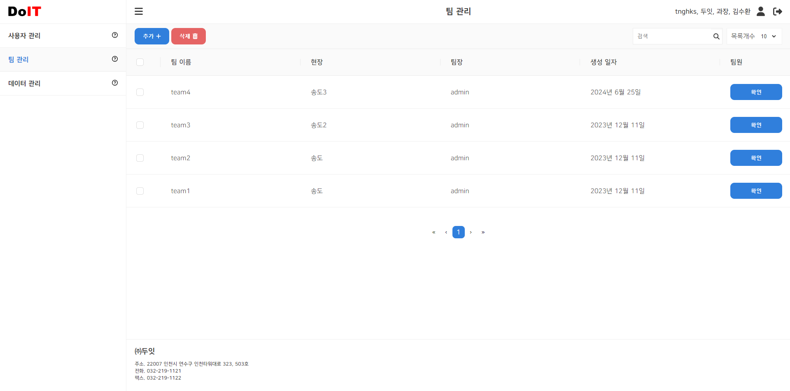Image resolution: width=790 pixels, height=391 pixels.
Task: Open 사용자 관리 menu
Action: pyautogui.click(x=63, y=36)
